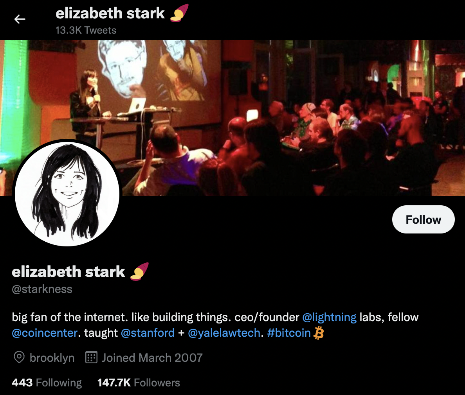Screen dimensions: 465x395
Task: Click the sweet potato emoji in top header
Action: (179, 13)
